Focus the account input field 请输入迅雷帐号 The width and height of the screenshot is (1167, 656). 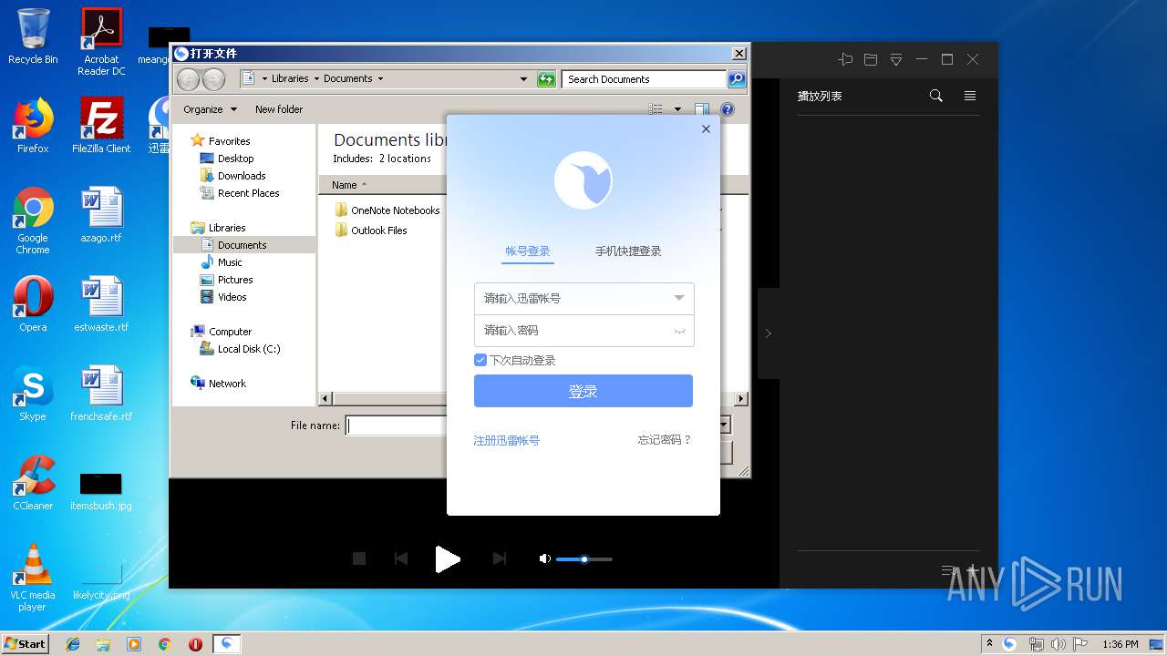583,298
